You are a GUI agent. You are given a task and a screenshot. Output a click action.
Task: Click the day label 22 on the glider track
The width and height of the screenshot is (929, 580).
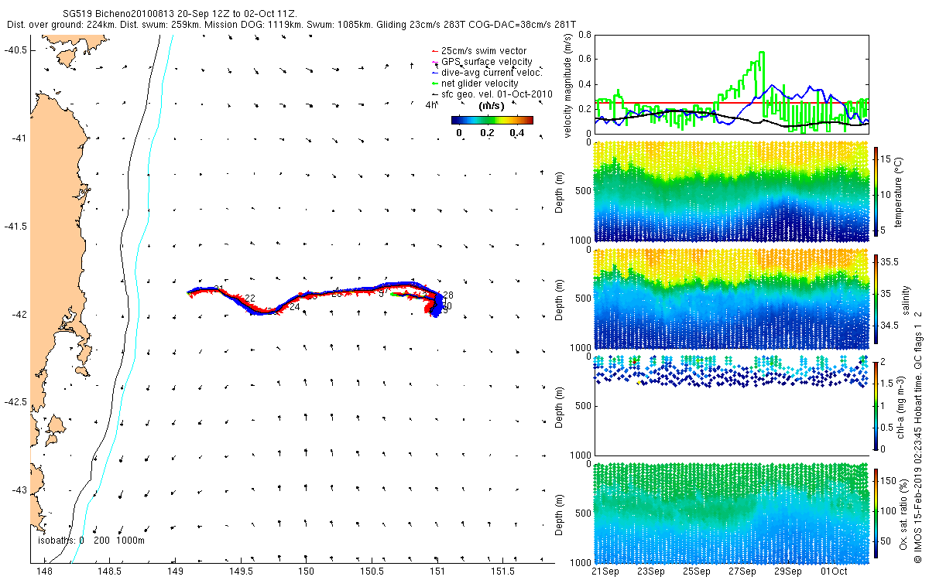click(250, 299)
